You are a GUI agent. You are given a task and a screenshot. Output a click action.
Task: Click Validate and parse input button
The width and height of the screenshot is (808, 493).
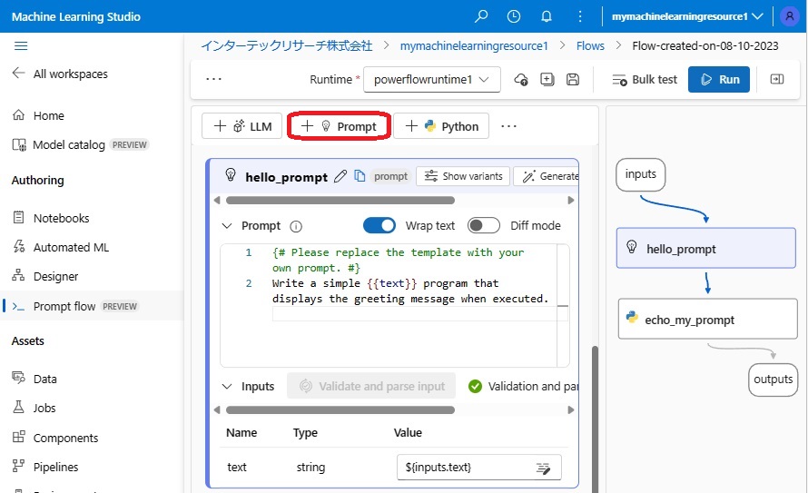pyautogui.click(x=371, y=386)
